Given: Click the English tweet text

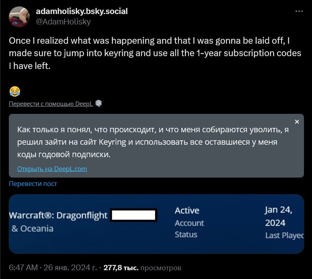Looking at the screenshot, I should click(155, 53).
